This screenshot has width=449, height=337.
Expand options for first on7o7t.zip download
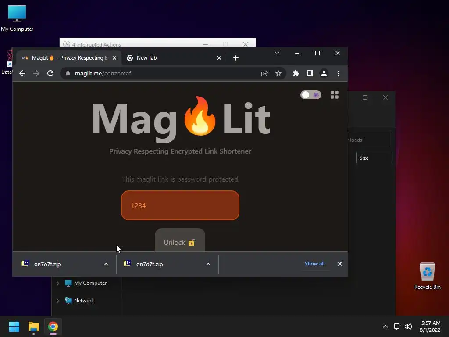(x=106, y=264)
